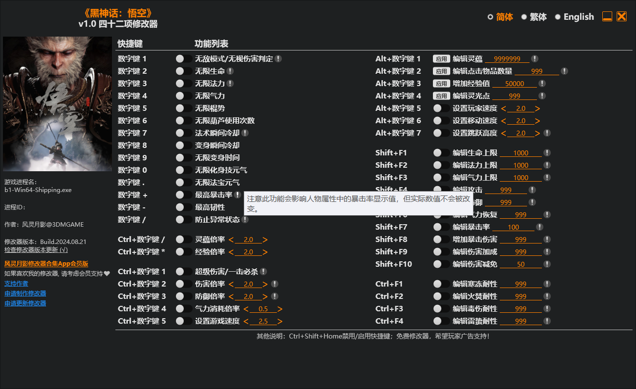
Task: Decrease 设置跳跃高度 with left arrow
Action: 503,133
